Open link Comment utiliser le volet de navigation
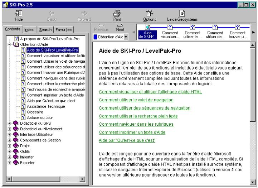 (136, 100)
